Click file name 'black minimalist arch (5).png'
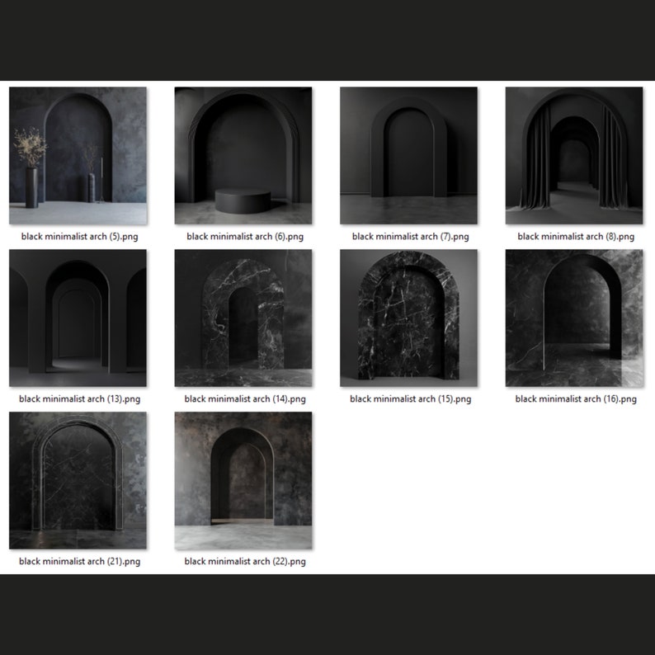Screen dimensions: 655x655 point(79,237)
